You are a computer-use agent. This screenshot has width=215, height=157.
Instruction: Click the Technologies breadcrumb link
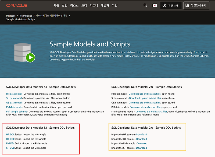click(x=26, y=16)
